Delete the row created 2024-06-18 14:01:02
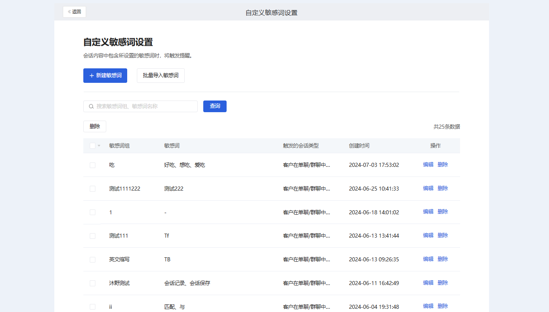The height and width of the screenshot is (312, 549). (x=443, y=211)
